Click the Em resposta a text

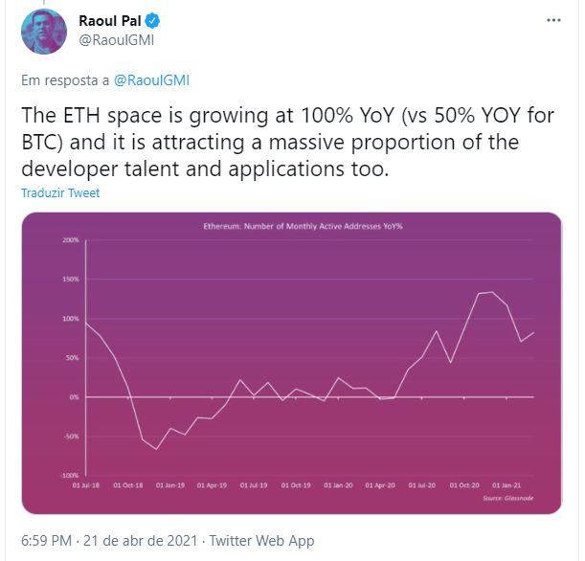[65, 80]
